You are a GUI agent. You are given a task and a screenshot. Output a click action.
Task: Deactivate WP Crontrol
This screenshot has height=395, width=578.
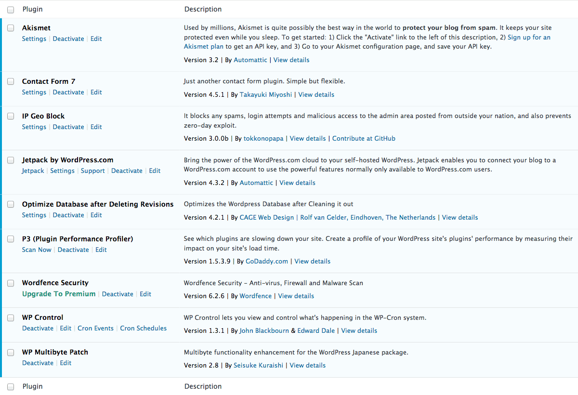click(38, 328)
